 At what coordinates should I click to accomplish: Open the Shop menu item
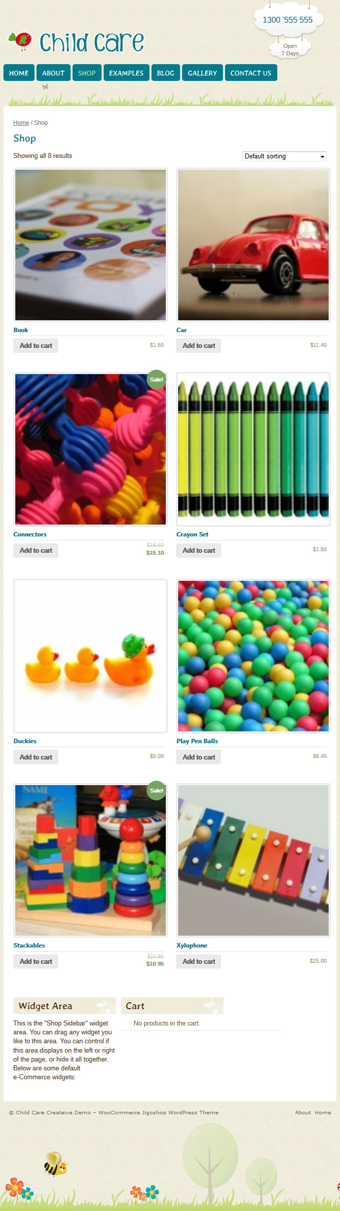(x=87, y=73)
